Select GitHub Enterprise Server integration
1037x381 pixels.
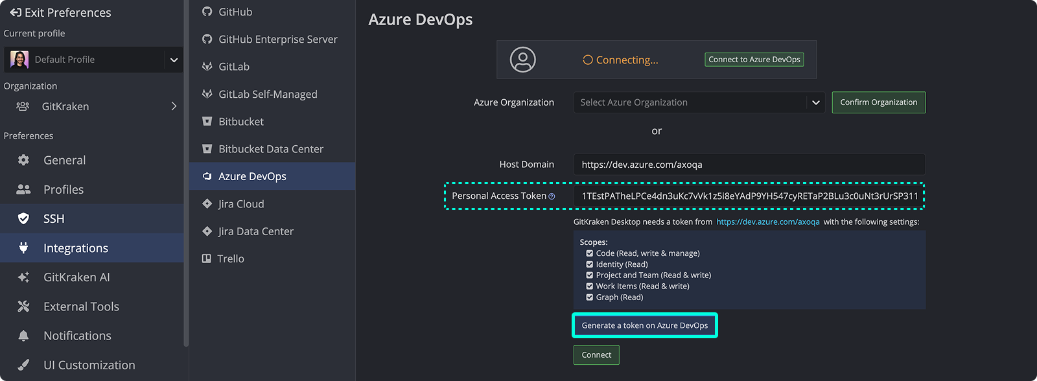tap(277, 40)
